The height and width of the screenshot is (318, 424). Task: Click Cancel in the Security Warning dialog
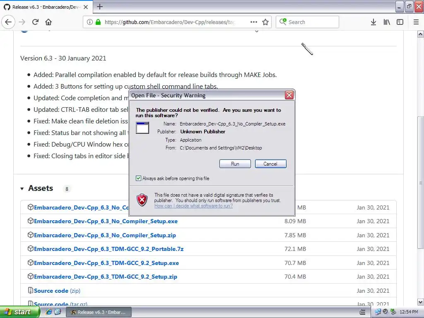point(270,164)
